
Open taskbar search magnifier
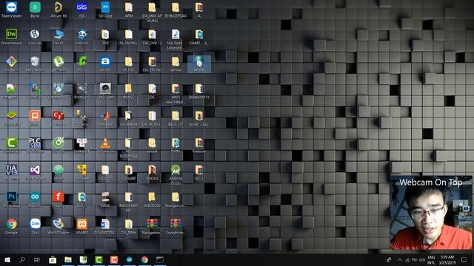click(22, 259)
